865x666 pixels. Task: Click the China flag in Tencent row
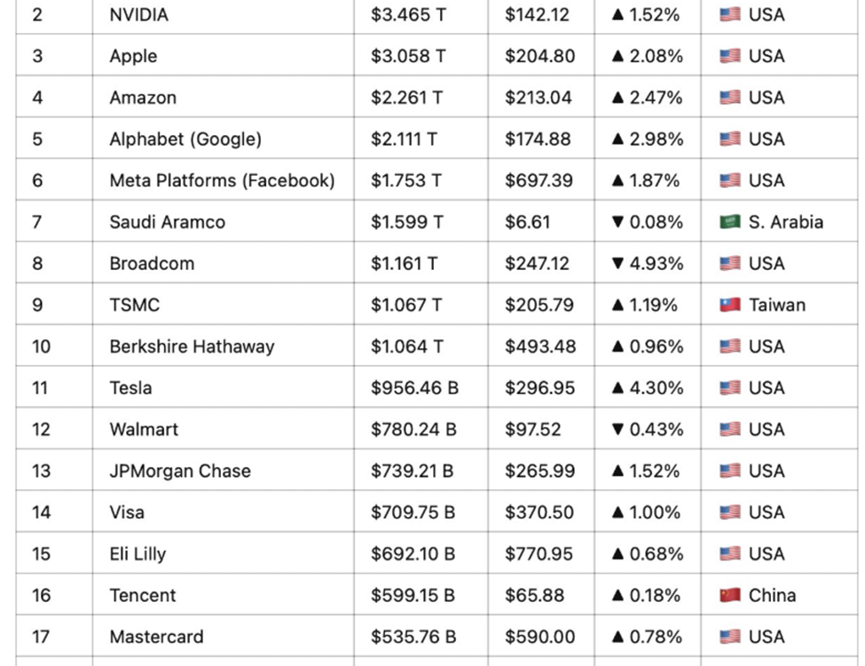coord(729,596)
